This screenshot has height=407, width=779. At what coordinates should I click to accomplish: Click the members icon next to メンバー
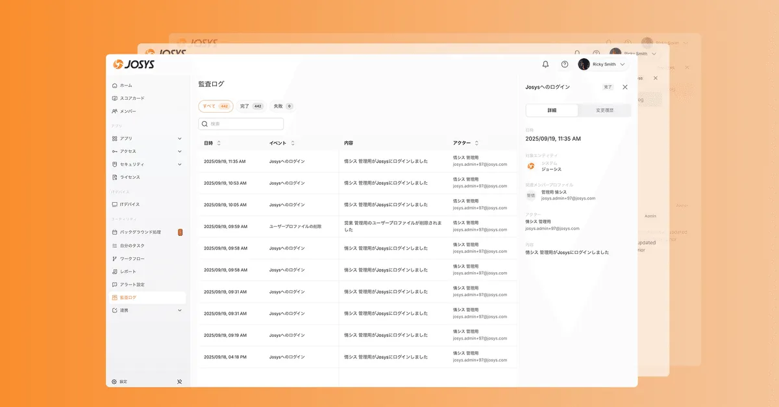pos(114,111)
